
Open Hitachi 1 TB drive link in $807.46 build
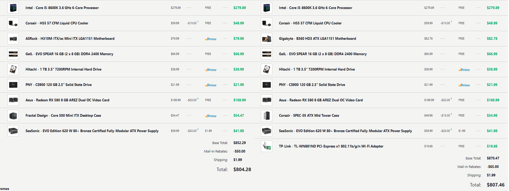point(317,70)
